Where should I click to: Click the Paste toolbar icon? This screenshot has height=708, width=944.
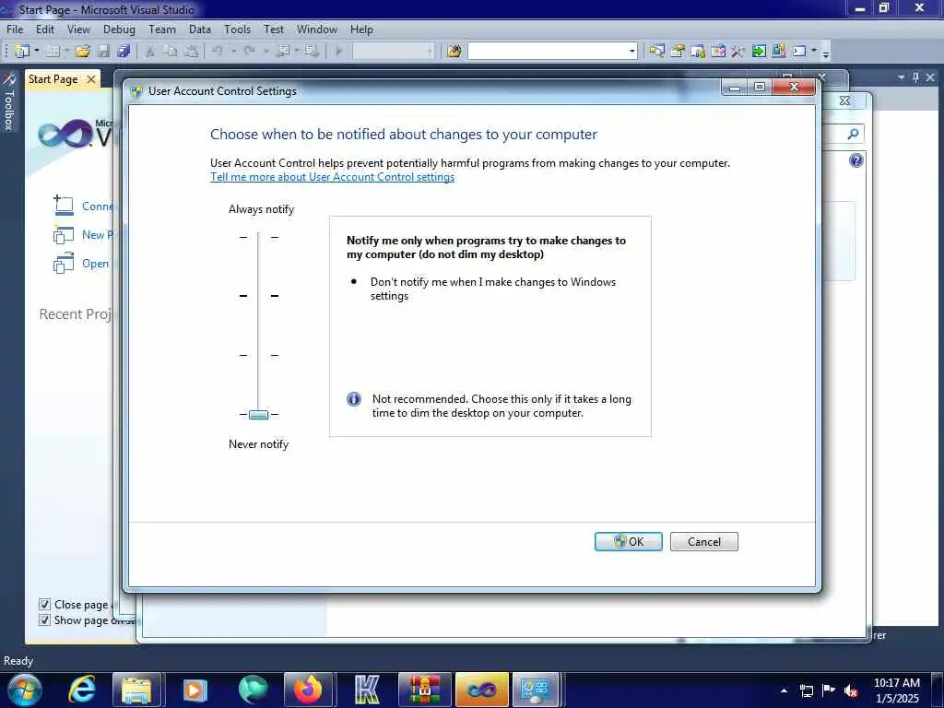pos(191,52)
